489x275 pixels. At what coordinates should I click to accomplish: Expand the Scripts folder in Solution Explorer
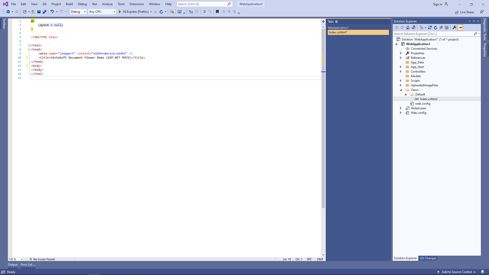tap(401, 80)
